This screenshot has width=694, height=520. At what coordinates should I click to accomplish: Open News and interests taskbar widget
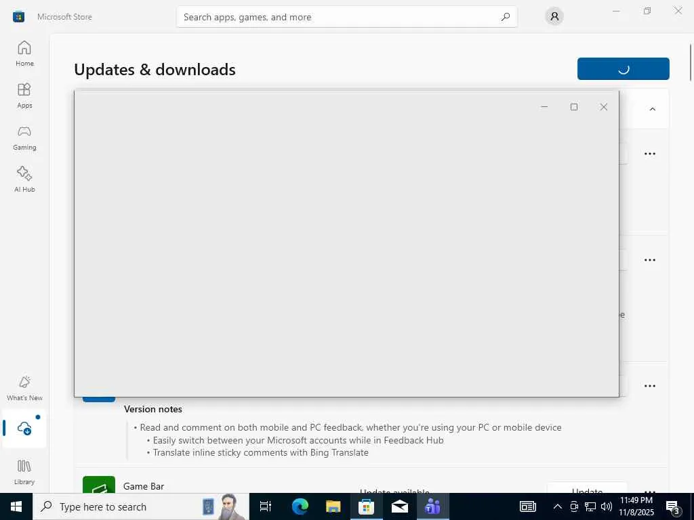527,506
